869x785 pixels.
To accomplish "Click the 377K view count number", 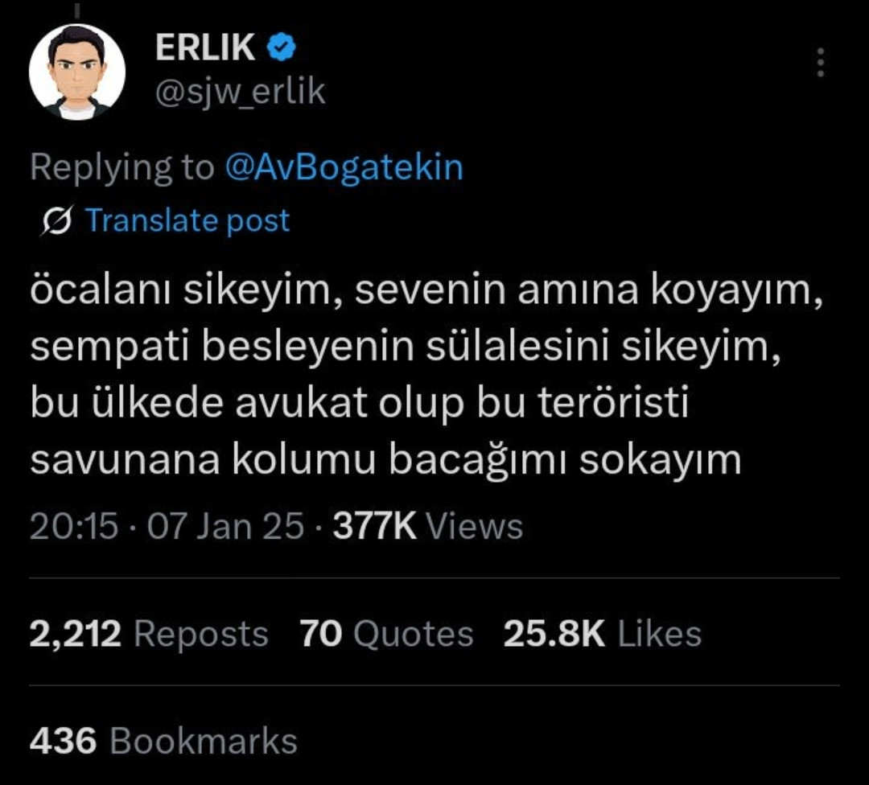I will point(374,527).
